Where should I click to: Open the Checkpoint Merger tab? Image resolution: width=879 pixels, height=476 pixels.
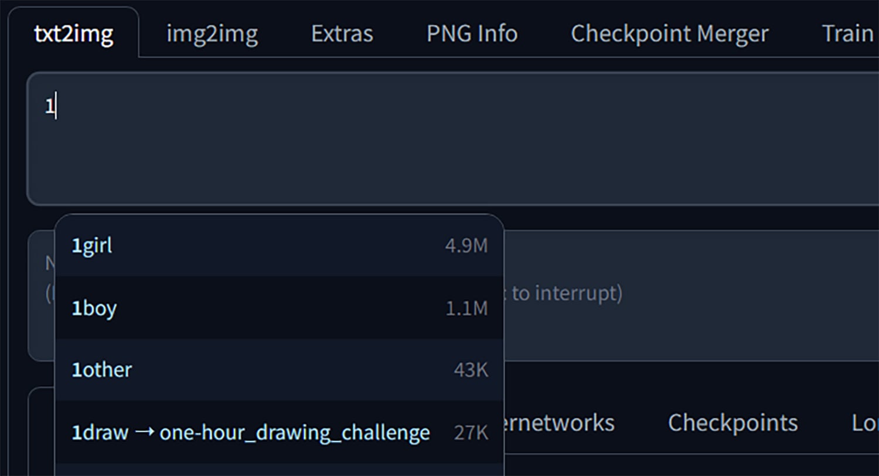click(670, 33)
